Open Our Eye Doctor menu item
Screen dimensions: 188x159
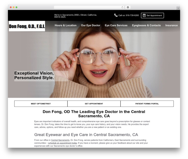tap(91, 25)
